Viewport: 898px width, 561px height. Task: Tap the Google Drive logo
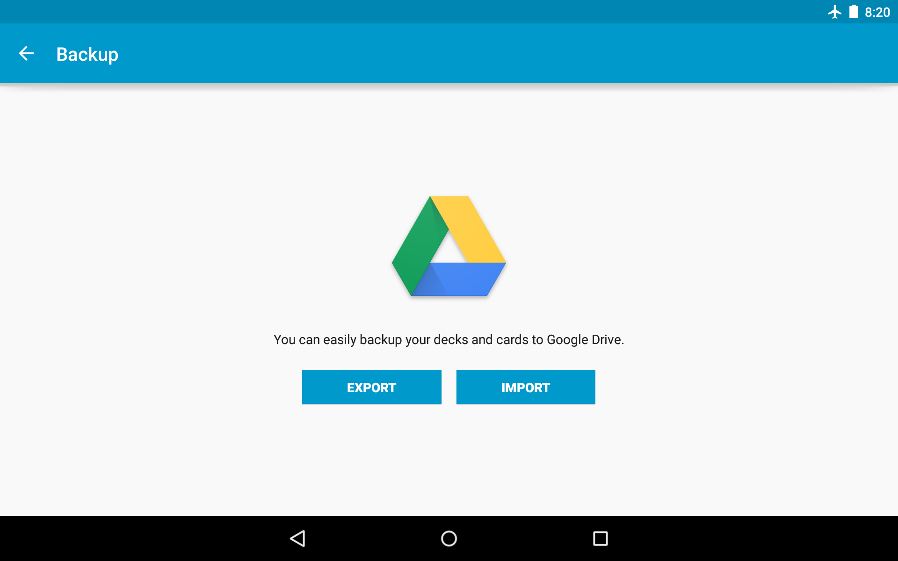tap(449, 246)
